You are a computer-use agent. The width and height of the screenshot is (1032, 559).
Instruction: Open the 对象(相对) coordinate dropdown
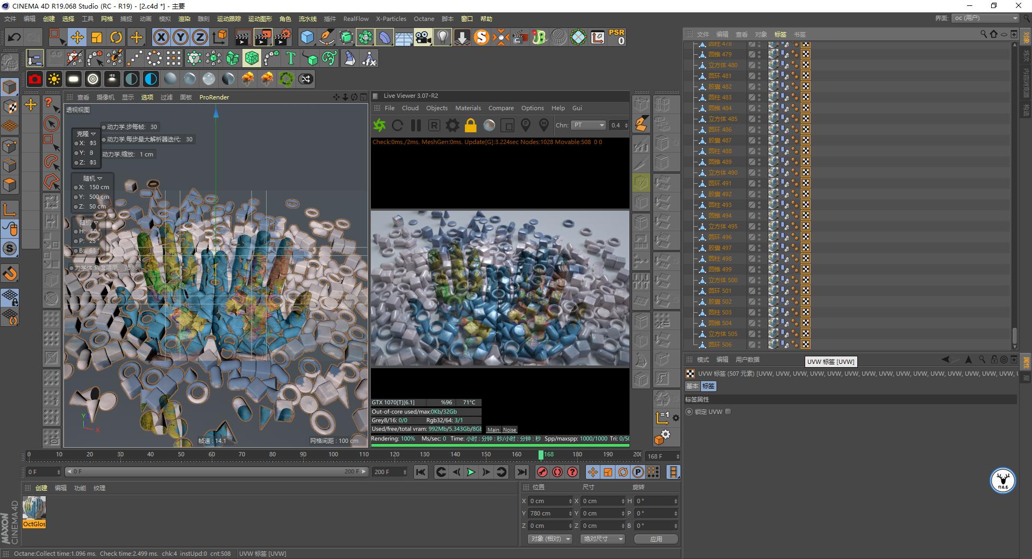click(x=549, y=539)
